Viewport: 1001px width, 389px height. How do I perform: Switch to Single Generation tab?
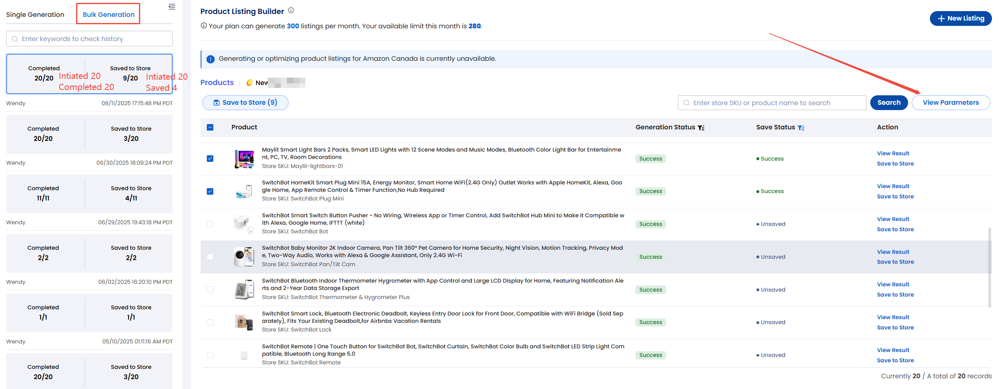click(35, 14)
